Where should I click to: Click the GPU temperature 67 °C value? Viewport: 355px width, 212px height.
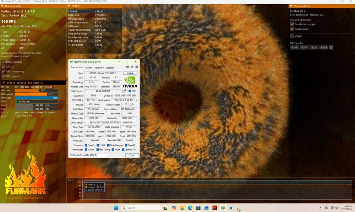tap(98, 23)
